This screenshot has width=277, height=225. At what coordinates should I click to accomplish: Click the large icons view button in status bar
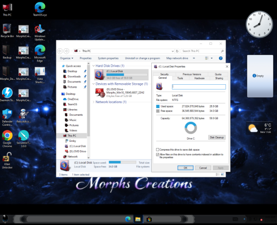click(223, 175)
